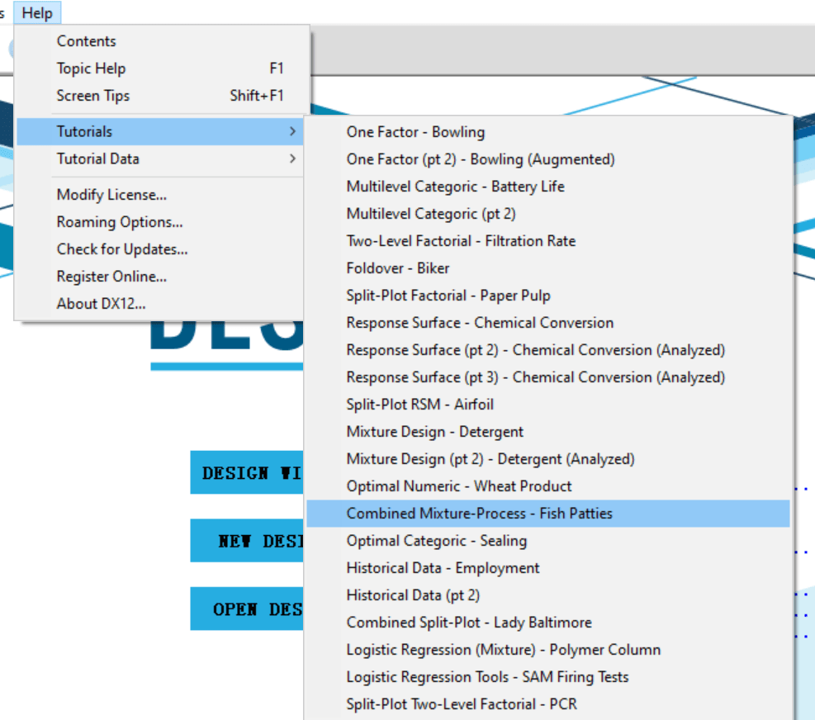815x720 pixels.
Task: Open Response Surface (pt 3) tutorial
Action: pyautogui.click(x=548, y=377)
